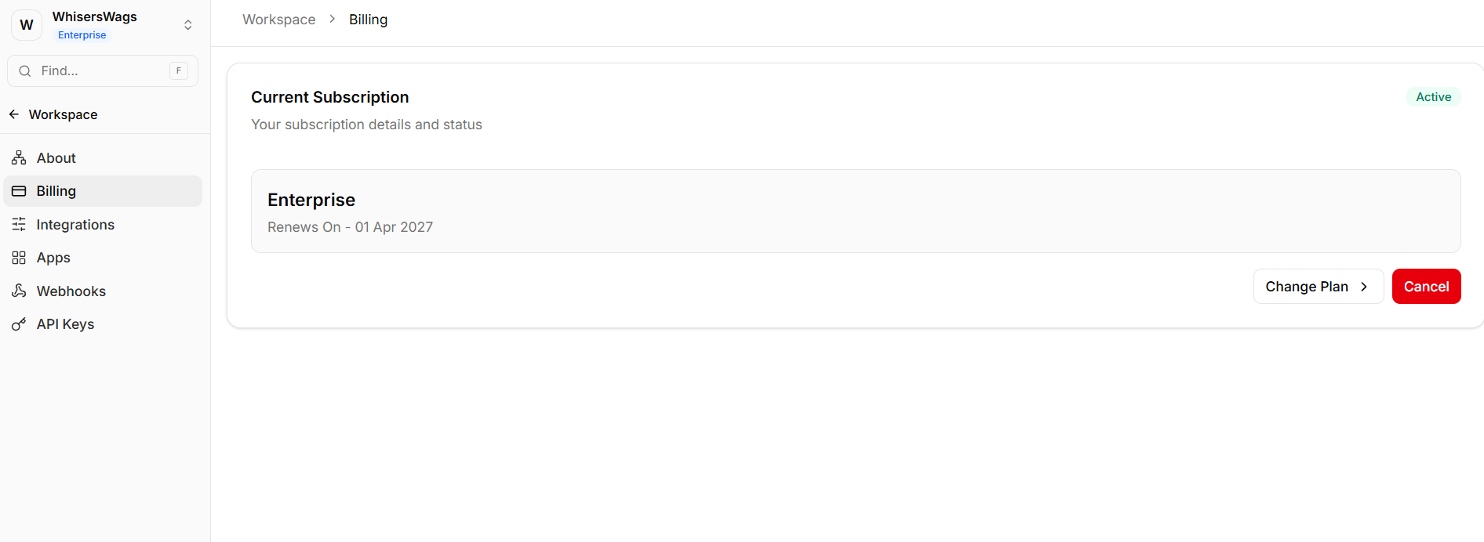1484x542 pixels.
Task: Click the search magnifier icon
Action: (x=25, y=71)
